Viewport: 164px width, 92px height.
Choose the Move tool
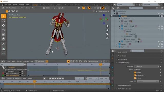[4, 26]
